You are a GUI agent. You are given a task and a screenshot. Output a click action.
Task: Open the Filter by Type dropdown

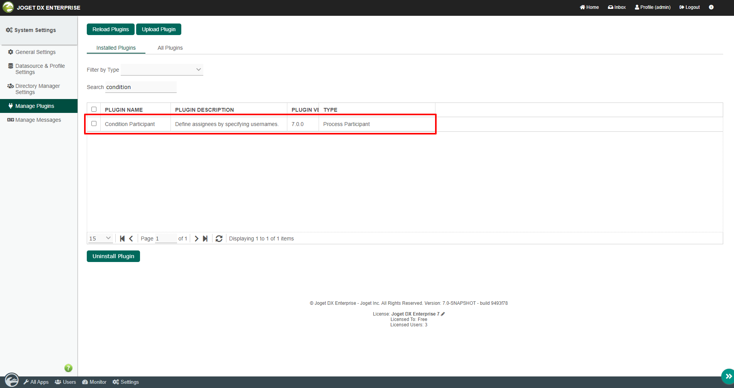(162, 70)
